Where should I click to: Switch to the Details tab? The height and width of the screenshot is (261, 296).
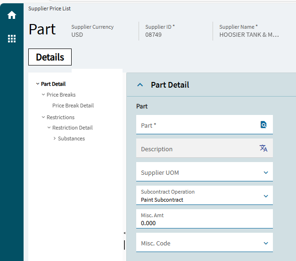50,57
